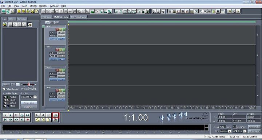Adjust the Preview Volume slider handle
Screen dimensions: 262x140
(29, 85)
